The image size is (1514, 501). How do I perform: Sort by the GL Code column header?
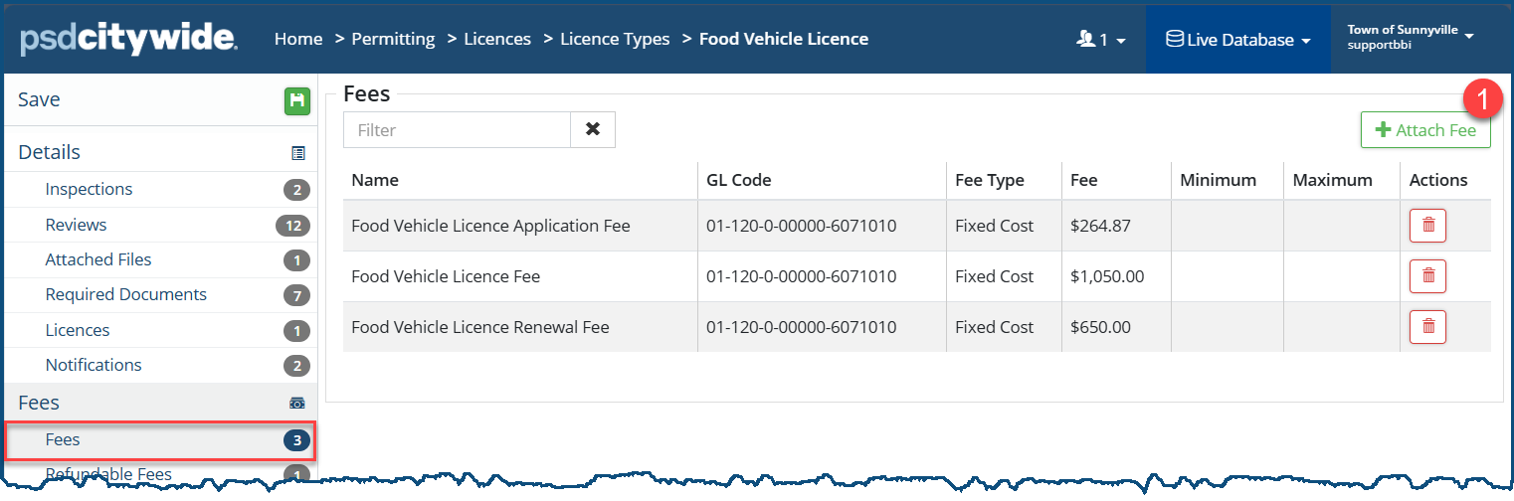[738, 180]
